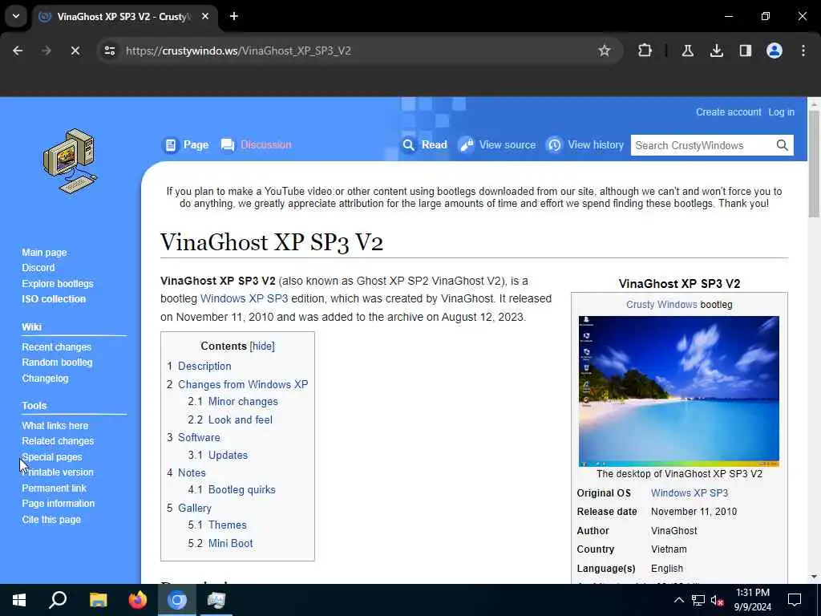Click the page vertical scrollbar thumb
This screenshot has height=616, width=821.
(x=814, y=164)
